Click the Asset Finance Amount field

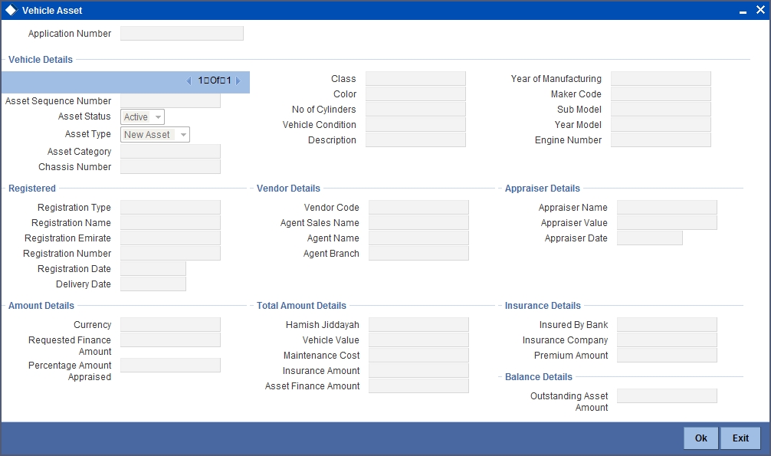pyautogui.click(x=418, y=385)
